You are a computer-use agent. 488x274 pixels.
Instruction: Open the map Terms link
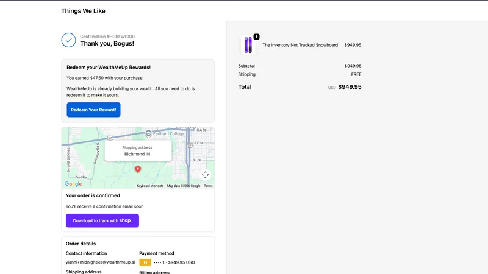point(208,186)
